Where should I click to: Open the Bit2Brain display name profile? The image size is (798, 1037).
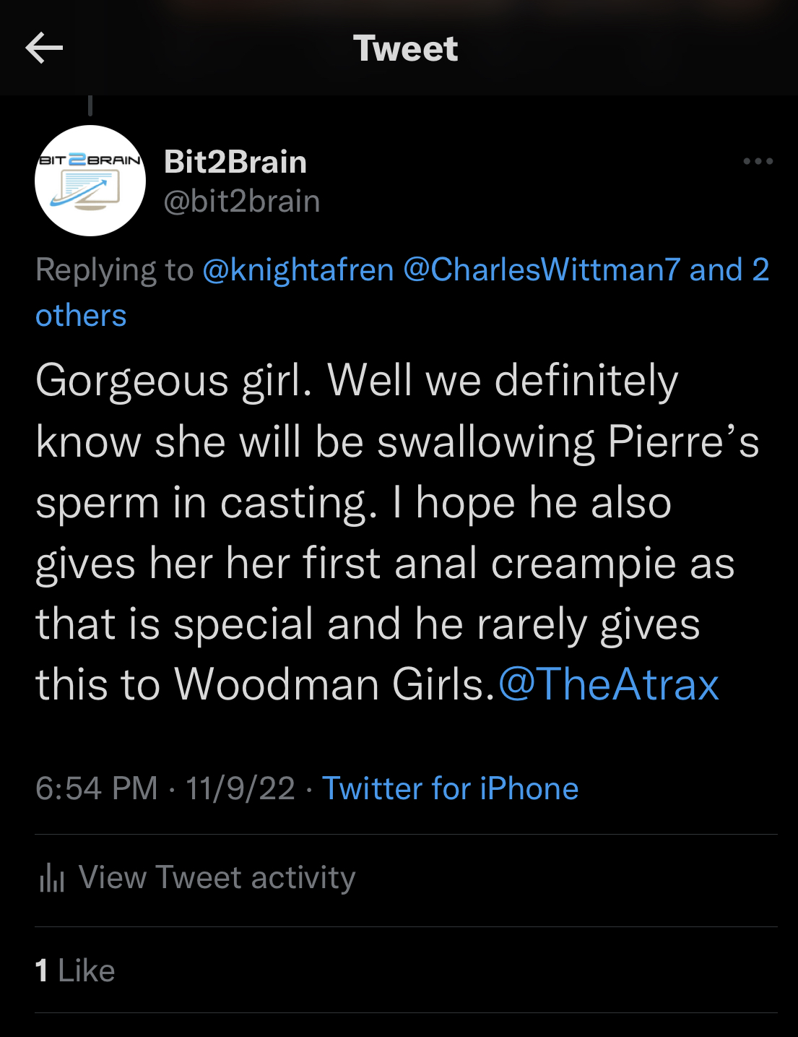235,162
